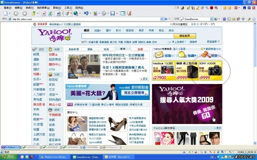The image size is (257, 160).
Task: Refresh the page with the green arrows icon
Action: point(50,14)
